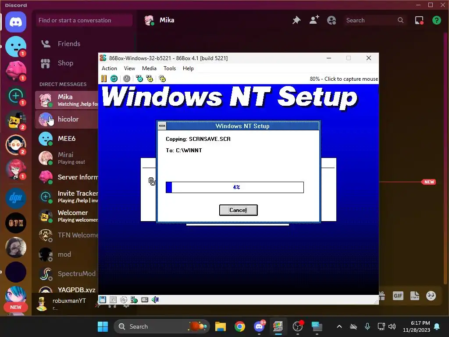Open 86Box Action menu

[x=109, y=68]
